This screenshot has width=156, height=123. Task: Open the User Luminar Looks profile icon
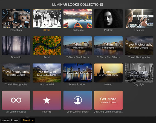pos(78,100)
